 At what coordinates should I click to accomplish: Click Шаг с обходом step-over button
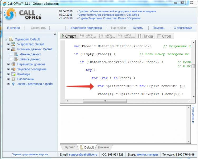(107, 36)
